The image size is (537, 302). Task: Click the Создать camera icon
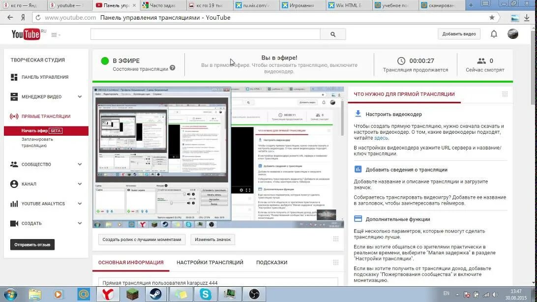[x=14, y=223]
